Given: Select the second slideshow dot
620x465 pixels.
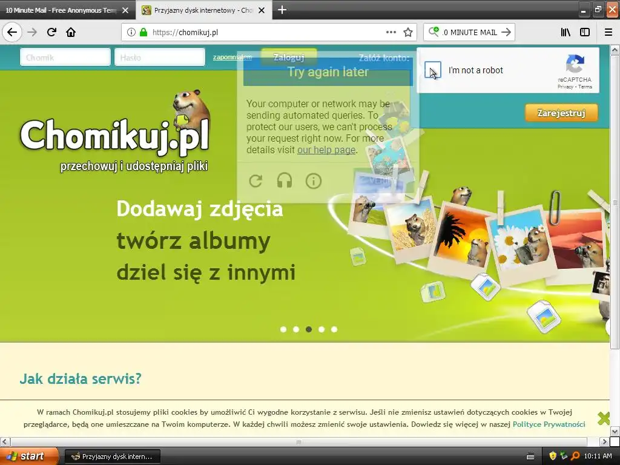Looking at the screenshot, I should tap(295, 329).
